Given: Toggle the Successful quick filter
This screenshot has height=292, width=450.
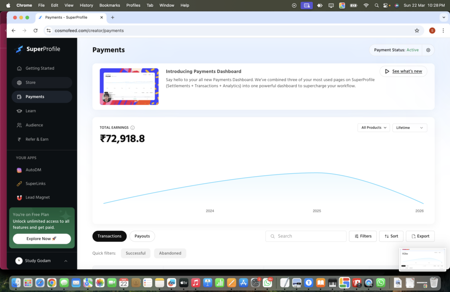Looking at the screenshot, I should (x=135, y=253).
